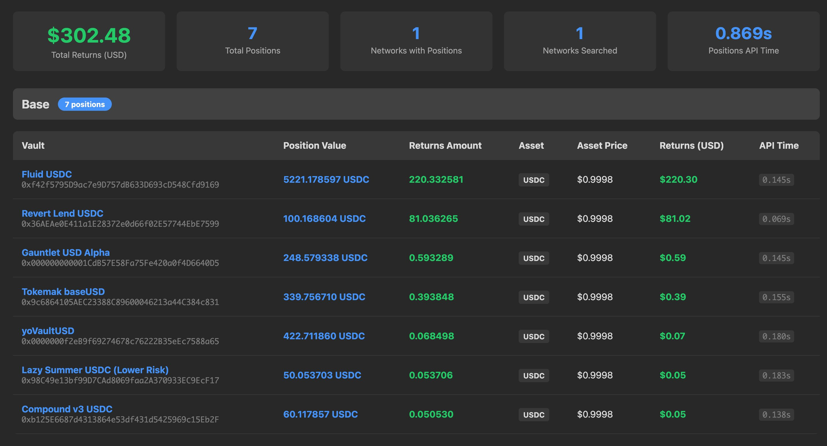827x446 pixels.
Task: Open the Tokemak baseUSD vault
Action: [63, 292]
